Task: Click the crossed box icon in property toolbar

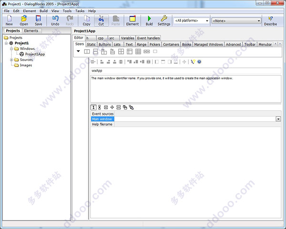Action: click(106, 107)
